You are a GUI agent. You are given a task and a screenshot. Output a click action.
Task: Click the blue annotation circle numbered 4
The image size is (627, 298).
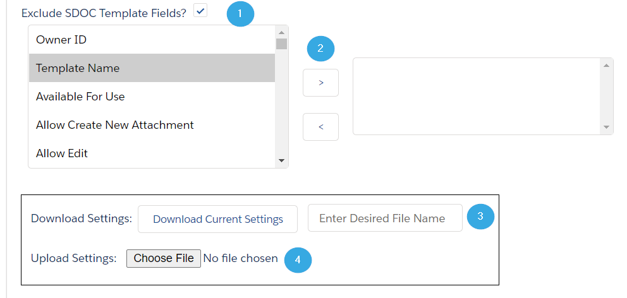coord(298,259)
